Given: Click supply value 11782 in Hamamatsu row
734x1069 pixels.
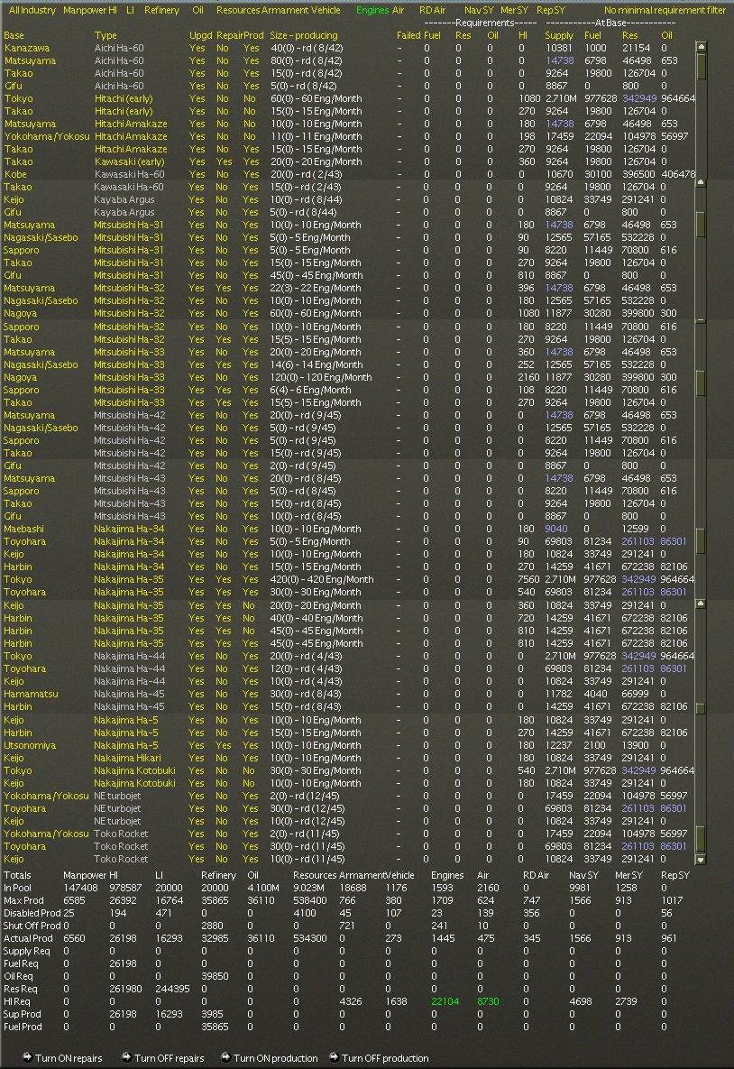Looking at the screenshot, I should tap(558, 694).
